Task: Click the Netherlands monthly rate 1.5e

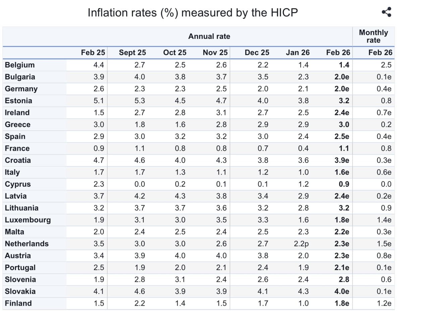Action: (384, 244)
